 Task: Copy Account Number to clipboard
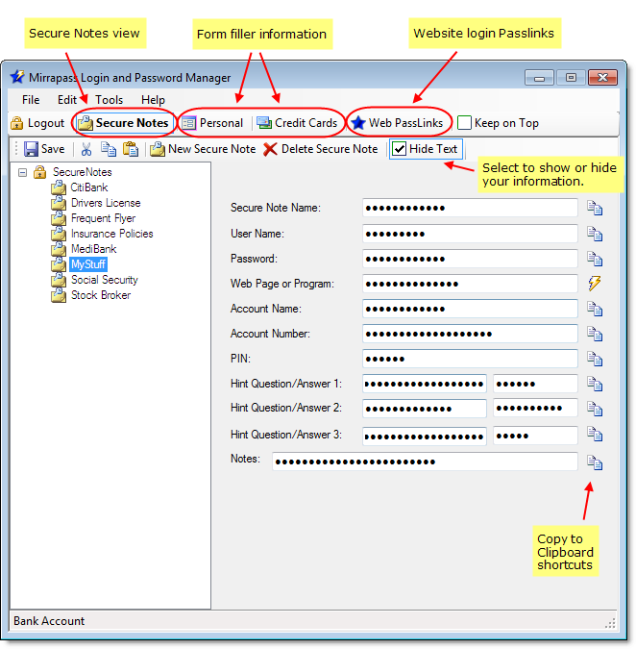click(x=595, y=334)
